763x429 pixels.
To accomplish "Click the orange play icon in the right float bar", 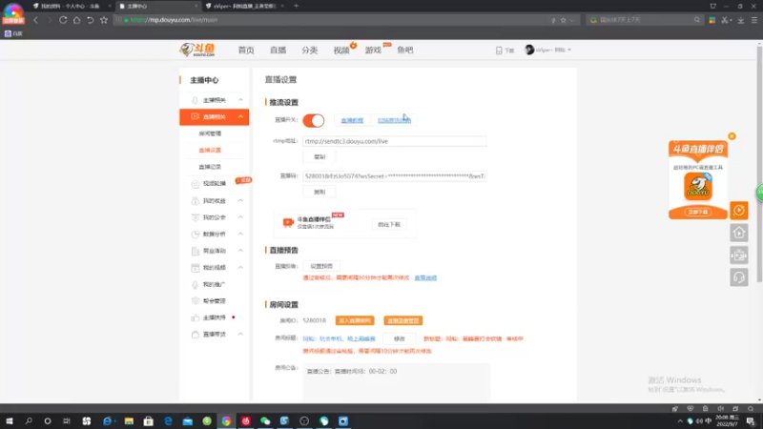I will 738,210.
